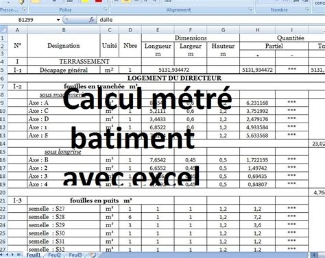Click the Décapage général cell
Image resolution: width=325 pixels, height=258 pixels.
64,70
